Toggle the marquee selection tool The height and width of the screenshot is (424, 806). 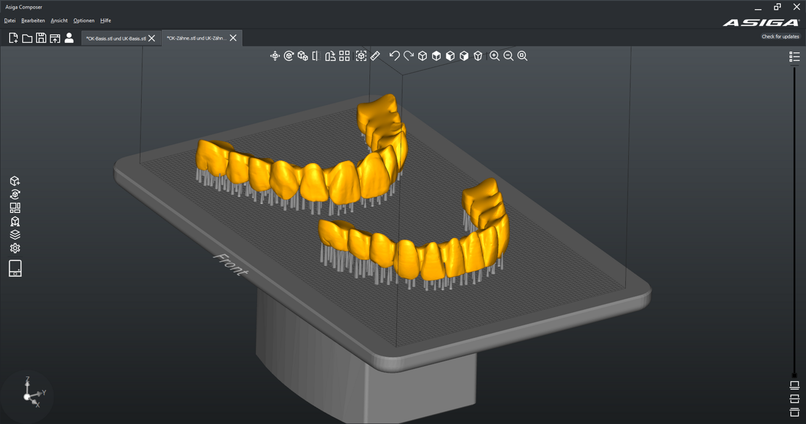[360, 56]
